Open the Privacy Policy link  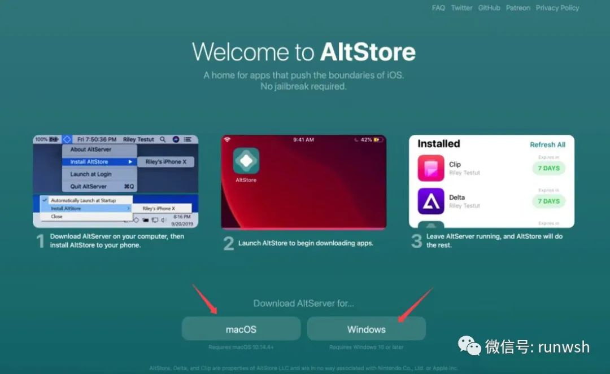tap(557, 8)
